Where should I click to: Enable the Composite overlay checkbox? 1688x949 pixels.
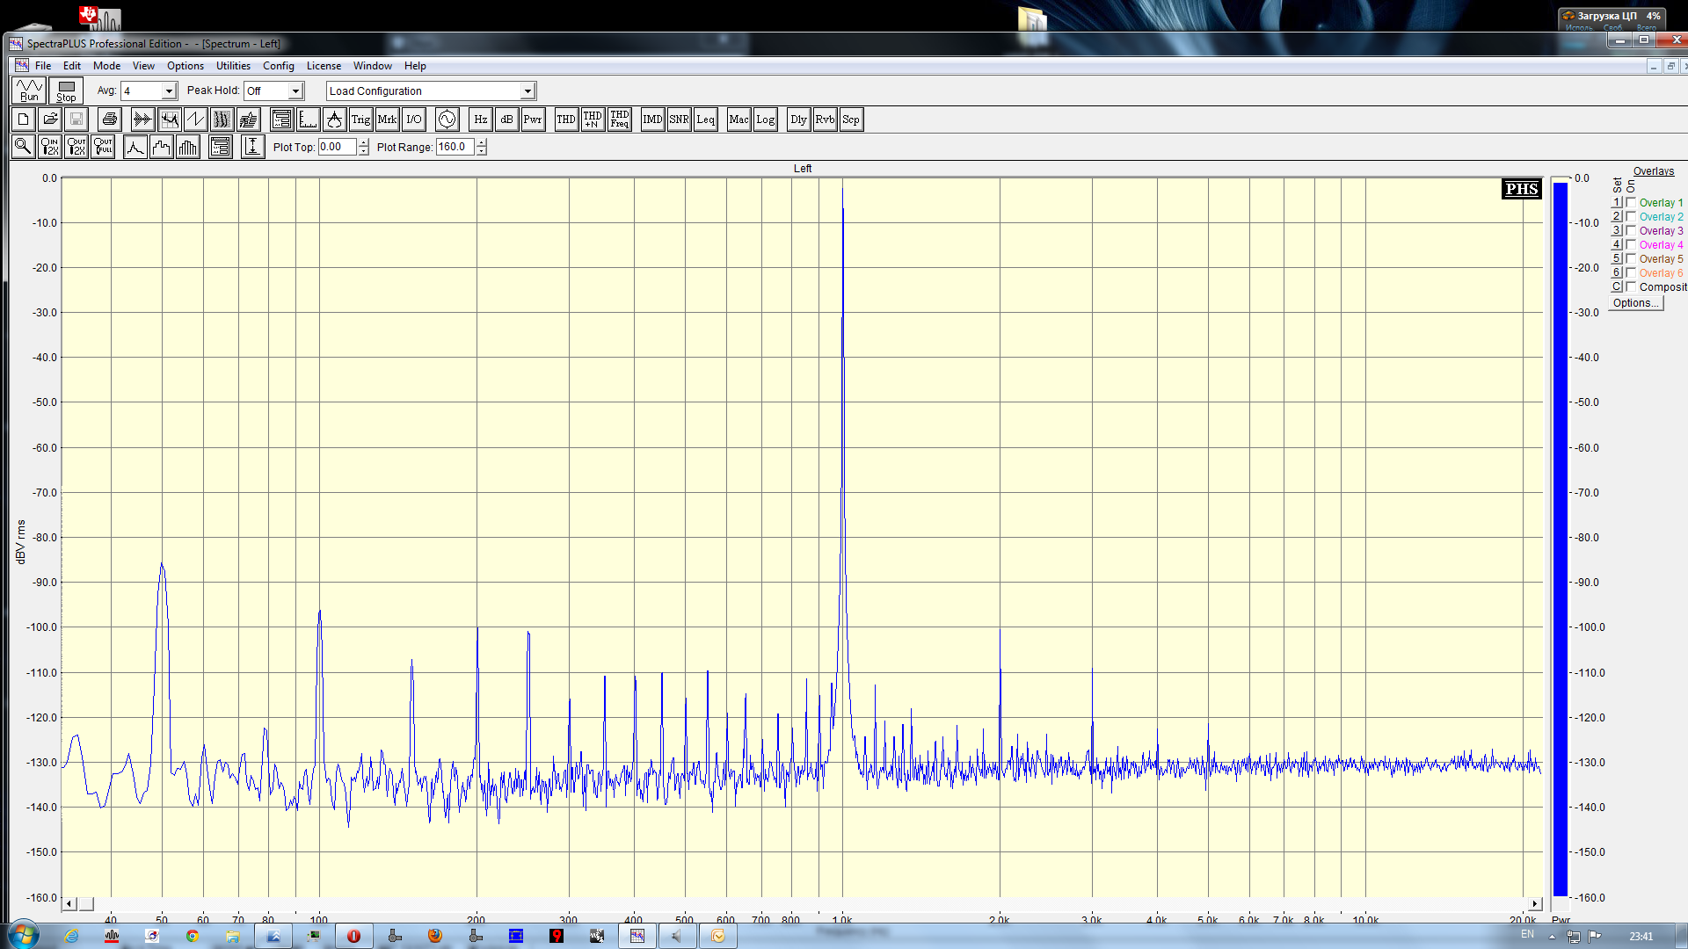pos(1631,286)
